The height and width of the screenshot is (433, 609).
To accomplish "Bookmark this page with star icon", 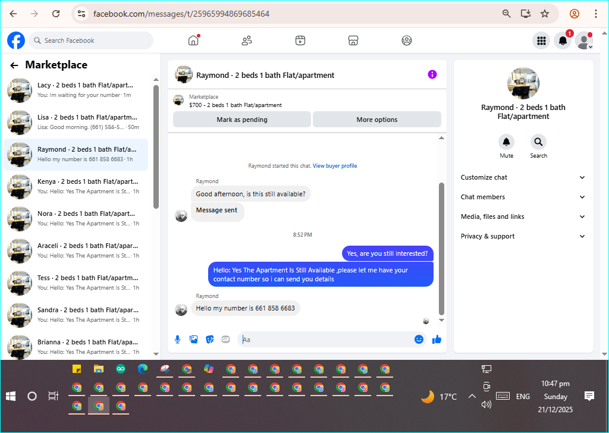I will coord(545,14).
